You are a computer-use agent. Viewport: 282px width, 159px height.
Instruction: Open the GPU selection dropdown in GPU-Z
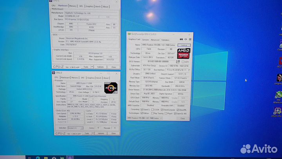(145, 118)
